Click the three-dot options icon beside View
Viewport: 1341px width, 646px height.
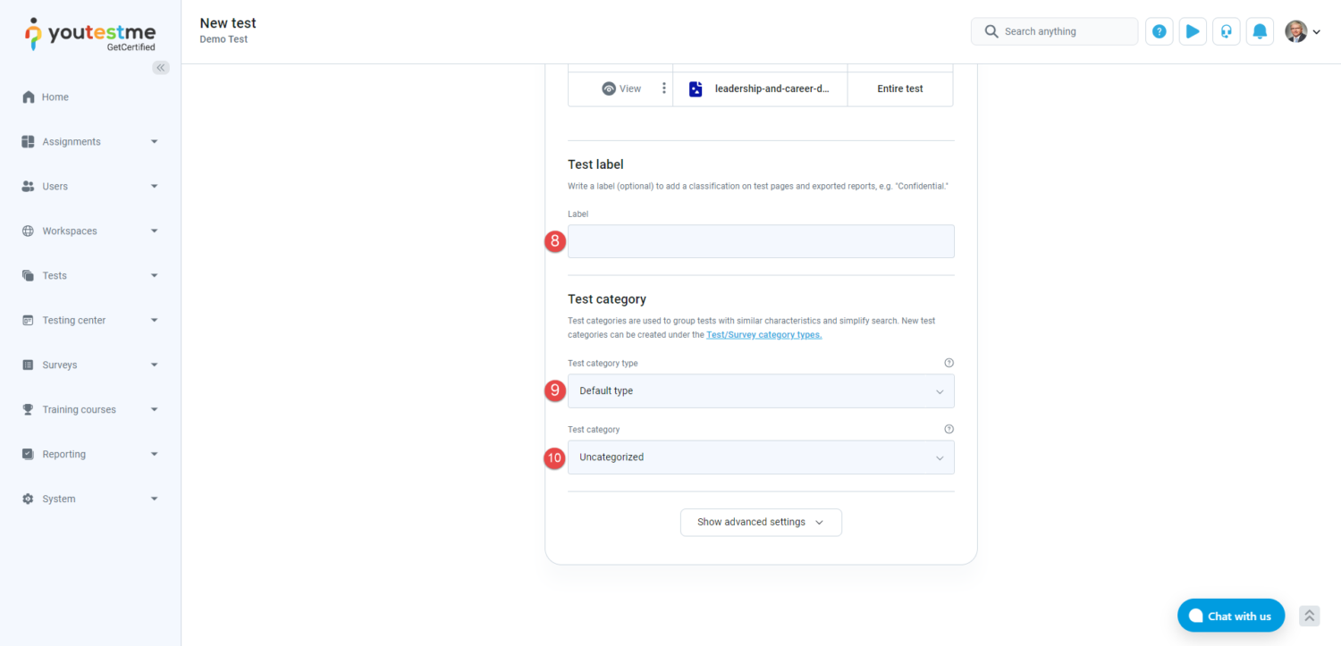[663, 88]
